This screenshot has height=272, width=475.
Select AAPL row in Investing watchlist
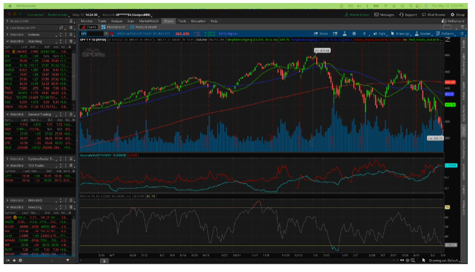[39, 217]
